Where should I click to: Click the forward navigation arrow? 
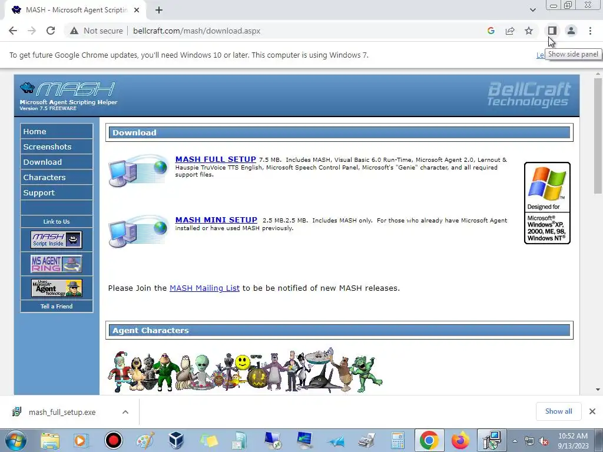32,31
